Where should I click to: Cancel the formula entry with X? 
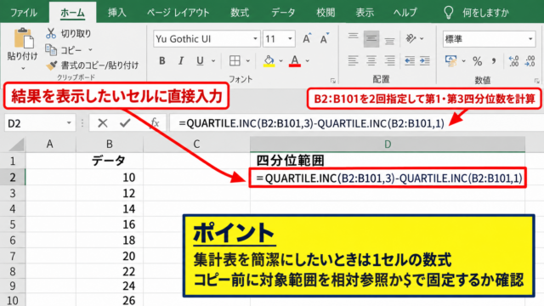coord(102,122)
